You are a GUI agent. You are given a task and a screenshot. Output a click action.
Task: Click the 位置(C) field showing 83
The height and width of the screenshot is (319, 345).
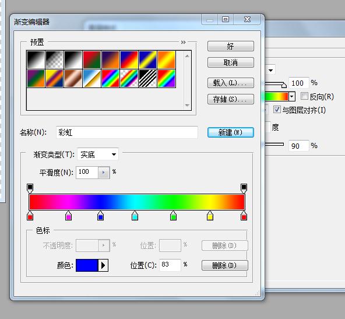(x=170, y=265)
